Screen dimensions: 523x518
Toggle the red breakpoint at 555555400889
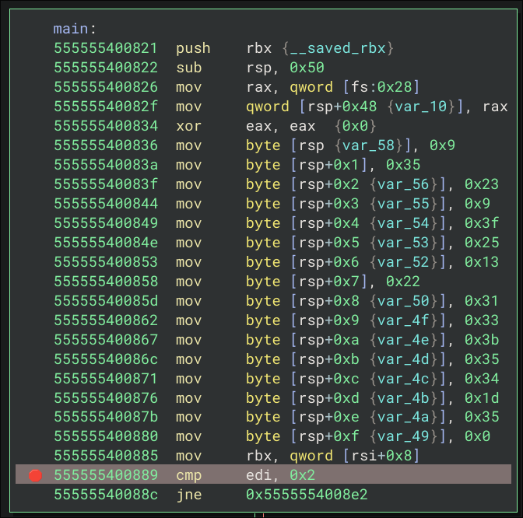[35, 475]
